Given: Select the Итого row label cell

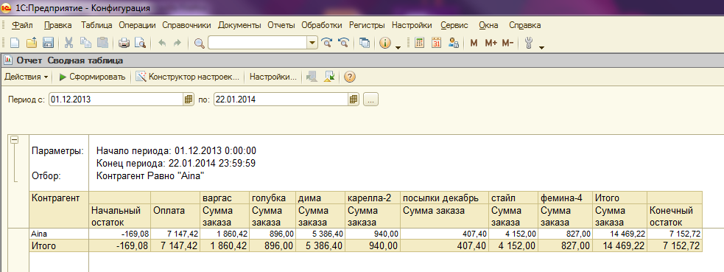Looking at the screenshot, I should tap(59, 245).
